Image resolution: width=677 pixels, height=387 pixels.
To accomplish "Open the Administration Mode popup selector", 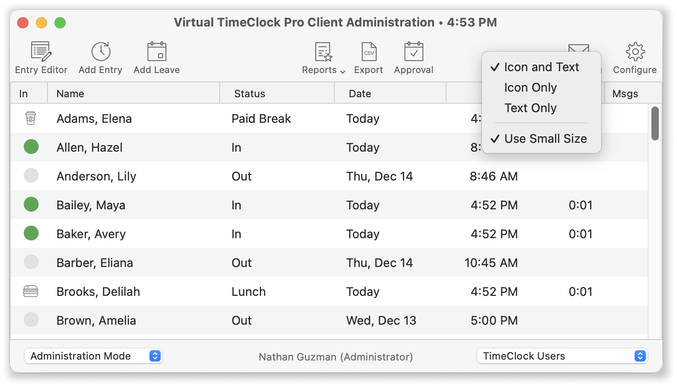I will pyautogui.click(x=93, y=356).
